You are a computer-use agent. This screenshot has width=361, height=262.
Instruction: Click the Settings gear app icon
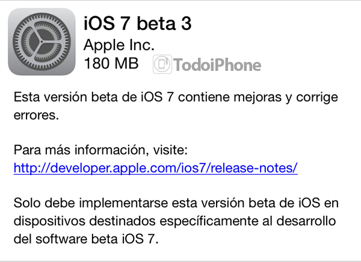pos(42,41)
